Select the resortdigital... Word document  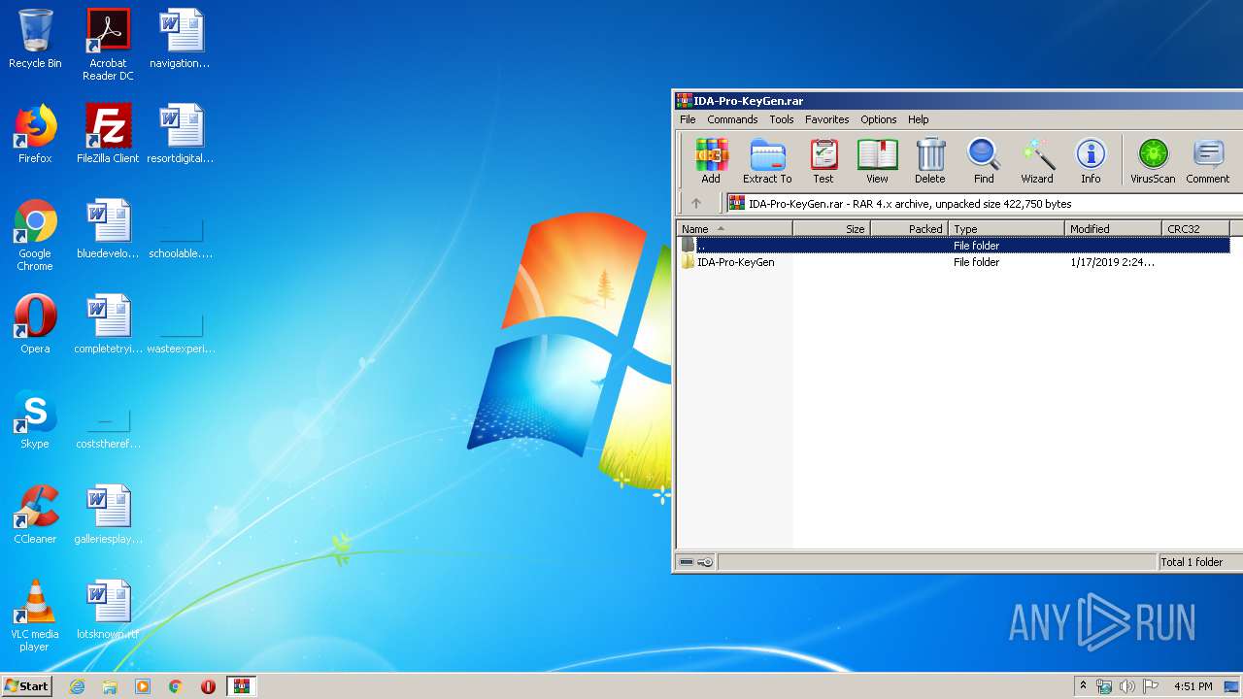181,134
